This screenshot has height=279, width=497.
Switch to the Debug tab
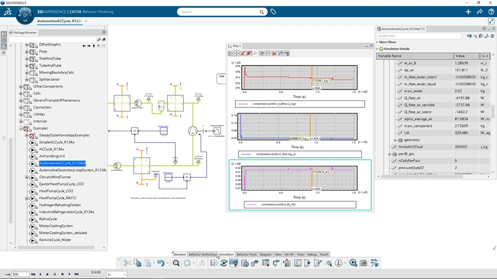coord(312,254)
